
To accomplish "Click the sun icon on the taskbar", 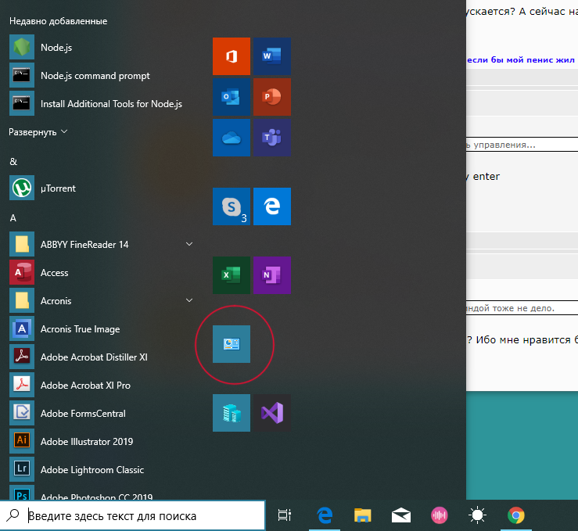I will tap(477, 515).
